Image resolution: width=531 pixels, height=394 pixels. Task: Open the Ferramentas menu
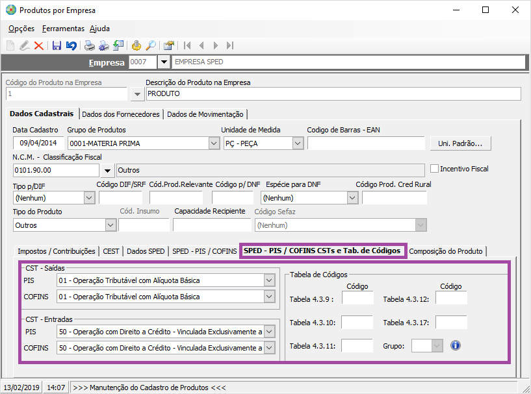pyautogui.click(x=63, y=29)
